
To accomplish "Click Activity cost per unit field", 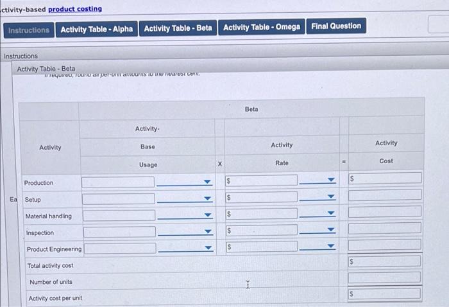I will tap(384, 294).
